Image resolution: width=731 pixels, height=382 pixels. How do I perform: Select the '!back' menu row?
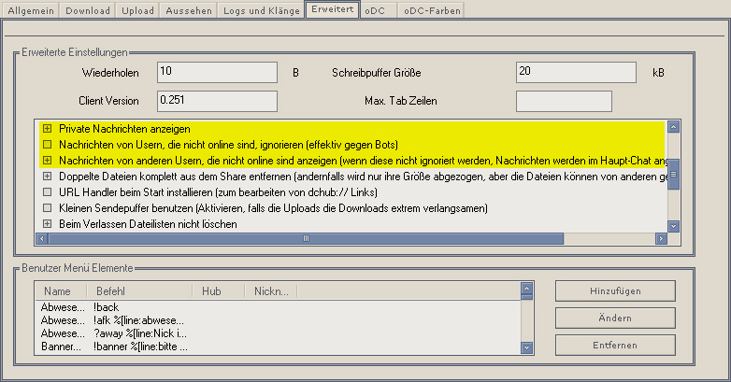278,307
